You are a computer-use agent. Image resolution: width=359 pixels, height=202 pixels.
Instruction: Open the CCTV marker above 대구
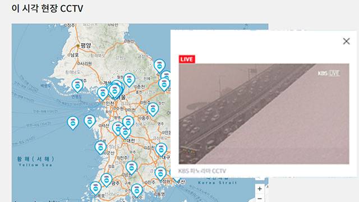click(x=161, y=150)
